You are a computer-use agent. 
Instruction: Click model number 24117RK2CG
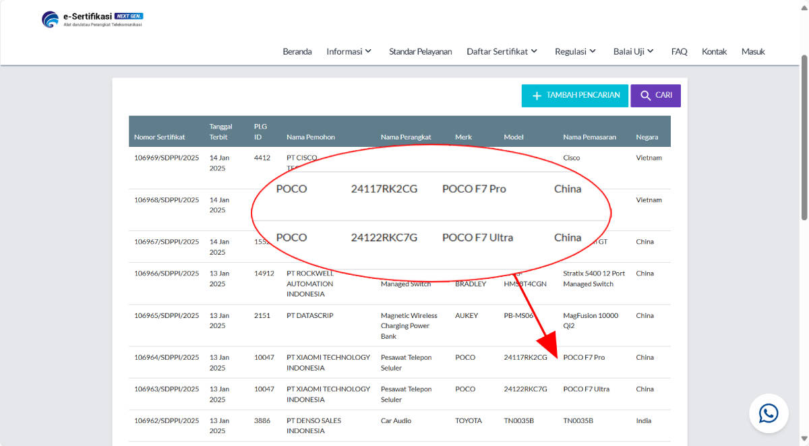pos(526,357)
